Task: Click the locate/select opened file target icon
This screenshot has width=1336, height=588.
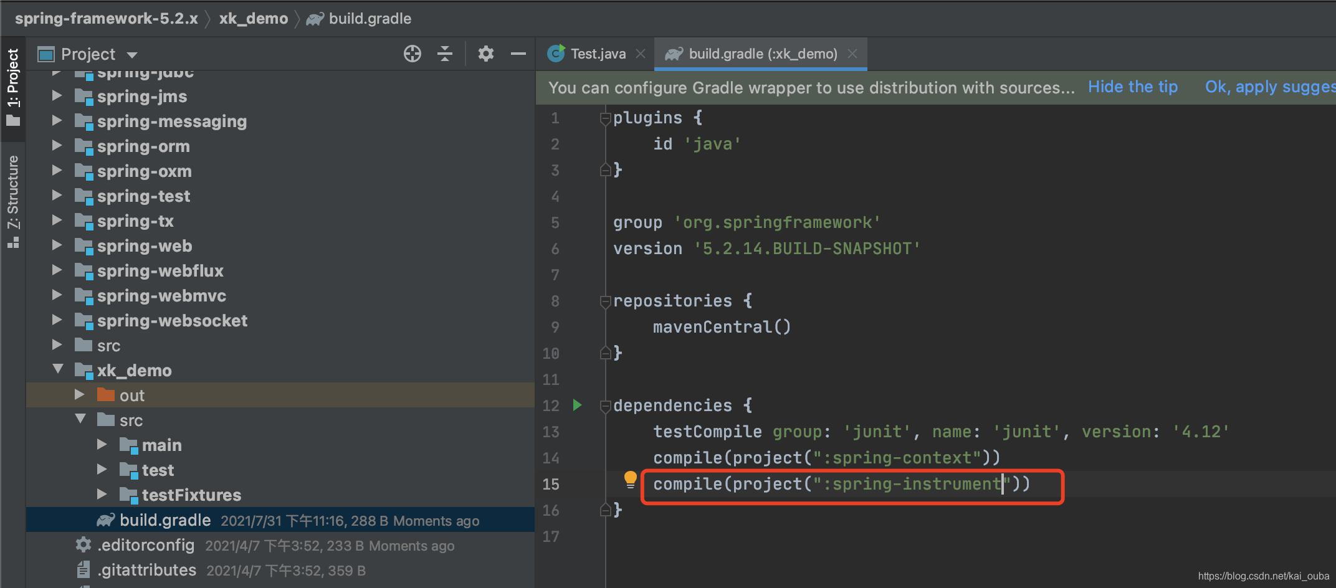Action: (x=412, y=54)
